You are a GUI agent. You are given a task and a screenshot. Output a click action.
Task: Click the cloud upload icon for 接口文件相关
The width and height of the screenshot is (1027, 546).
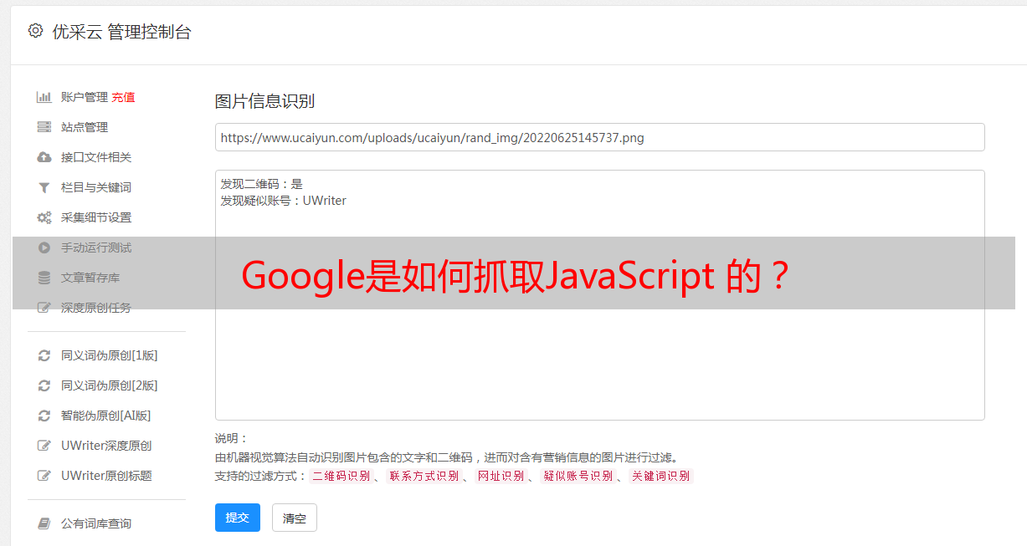point(44,157)
